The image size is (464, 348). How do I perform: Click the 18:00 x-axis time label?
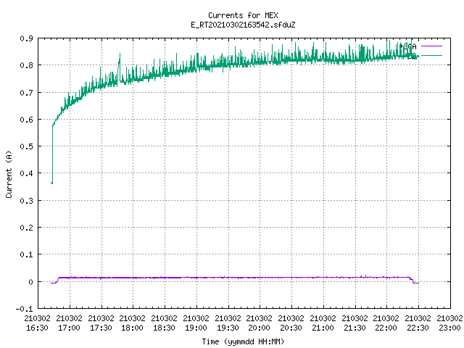click(x=132, y=328)
